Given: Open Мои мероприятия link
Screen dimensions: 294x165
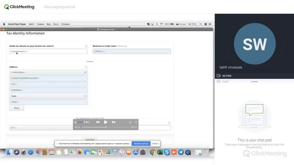Looking at the screenshot, I should (x=59, y=7).
